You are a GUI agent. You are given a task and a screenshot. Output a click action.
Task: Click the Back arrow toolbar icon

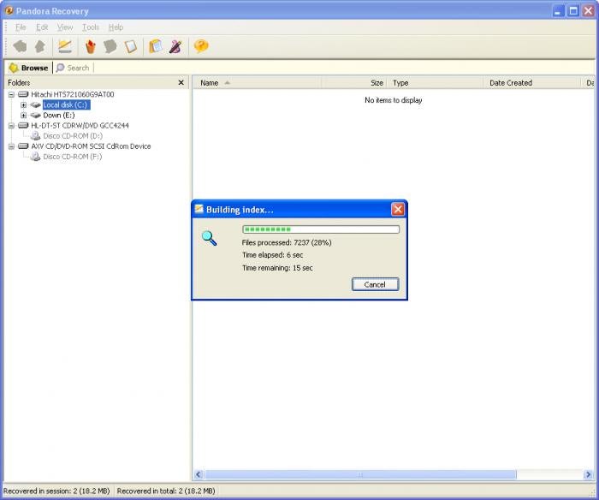[20, 46]
